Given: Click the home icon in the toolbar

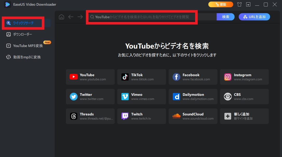Looking at the screenshot, I should (61, 17).
